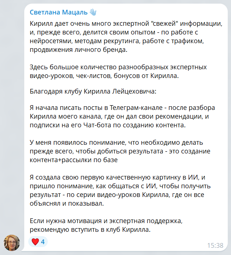The image size is (231, 255).
Task: Click the paragraph starting 'Я создала свою первую'
Action: [x=120, y=190]
